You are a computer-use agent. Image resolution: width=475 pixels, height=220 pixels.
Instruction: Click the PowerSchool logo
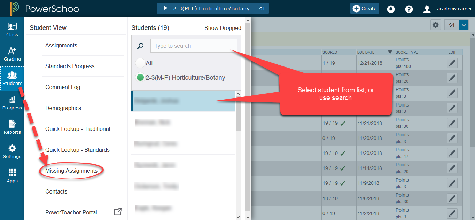pyautogui.click(x=45, y=9)
